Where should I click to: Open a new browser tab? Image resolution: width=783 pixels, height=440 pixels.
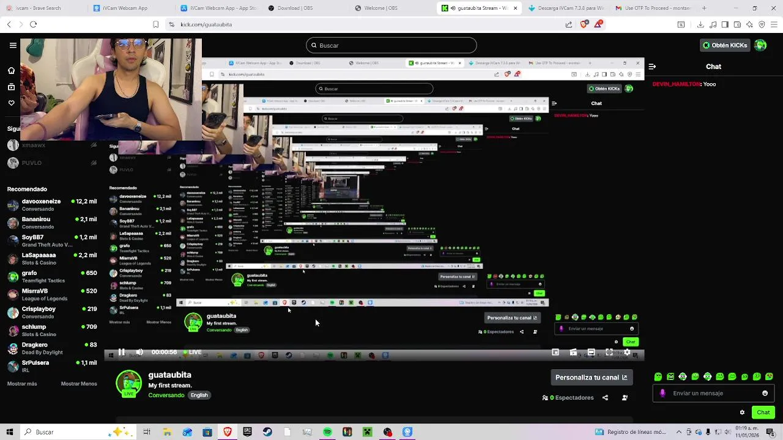[x=704, y=8]
